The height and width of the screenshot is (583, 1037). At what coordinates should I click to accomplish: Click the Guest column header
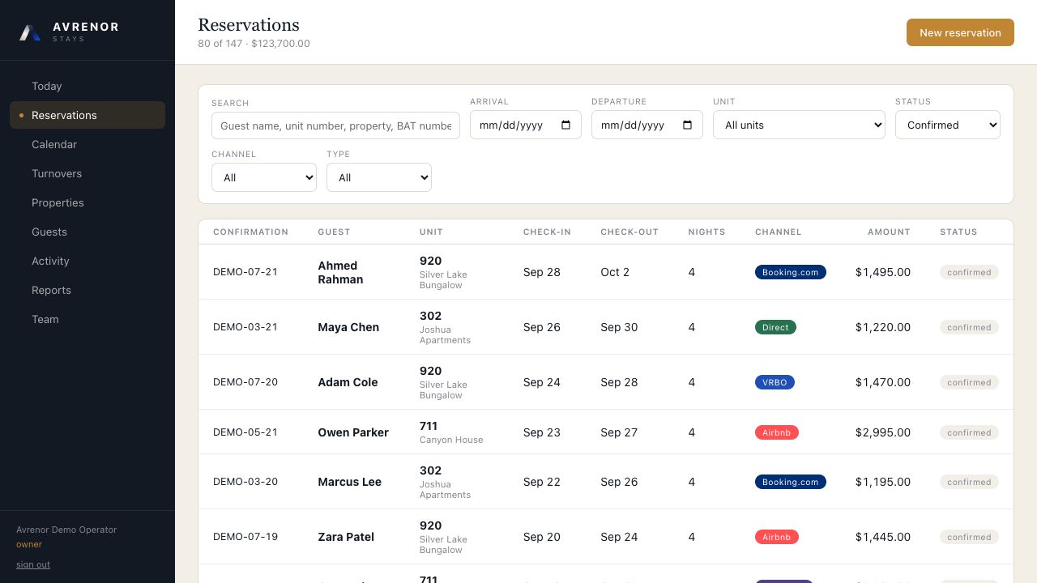pyautogui.click(x=334, y=232)
